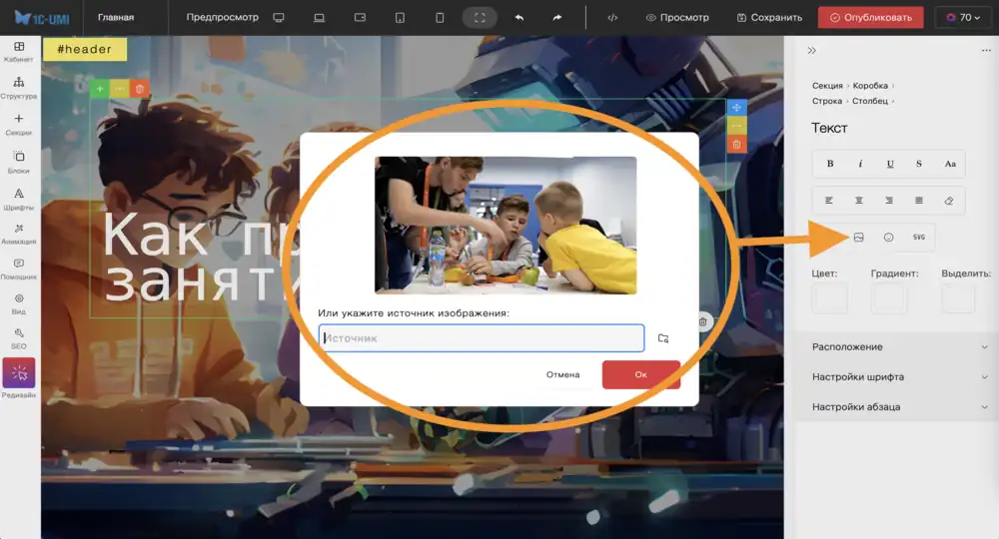Click the emoji smiley icon
This screenshot has height=539, width=999.
coord(888,237)
